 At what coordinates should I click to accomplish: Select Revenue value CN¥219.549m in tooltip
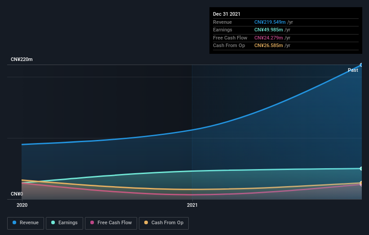[x=270, y=22]
